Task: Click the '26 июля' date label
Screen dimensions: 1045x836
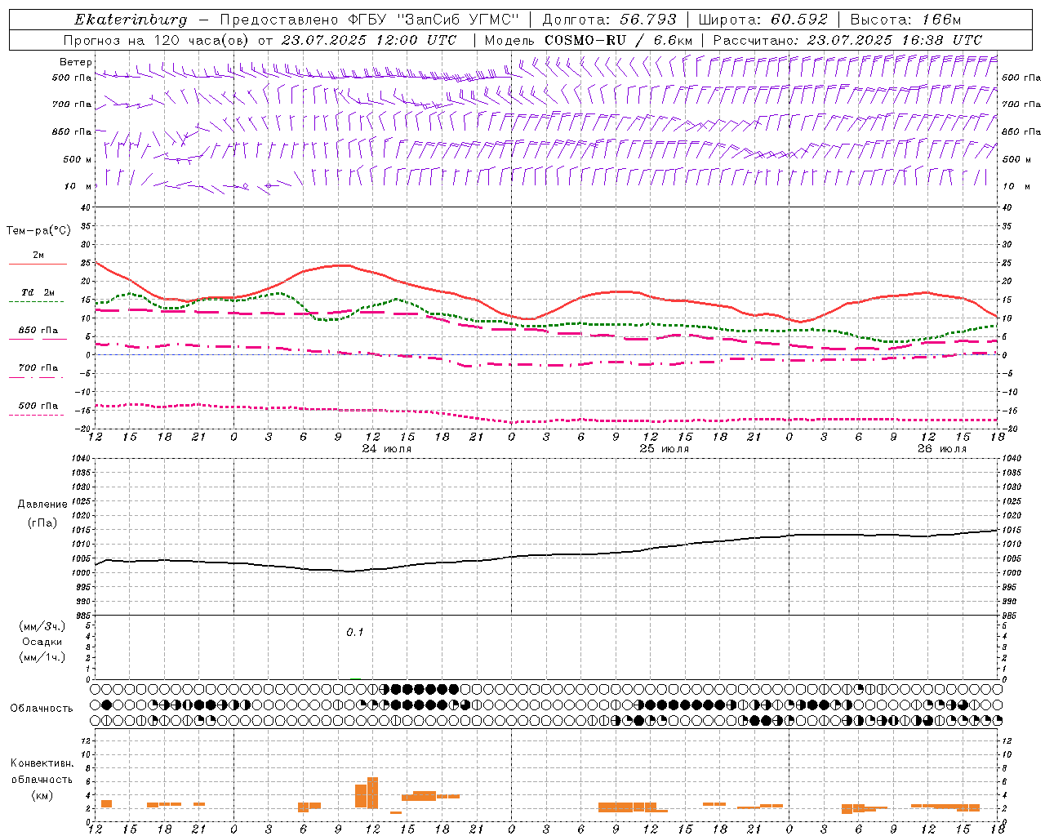Action: click(x=941, y=449)
